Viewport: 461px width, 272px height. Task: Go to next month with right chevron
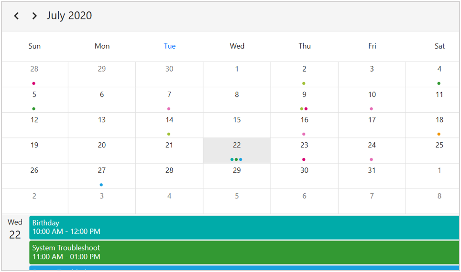tap(34, 16)
